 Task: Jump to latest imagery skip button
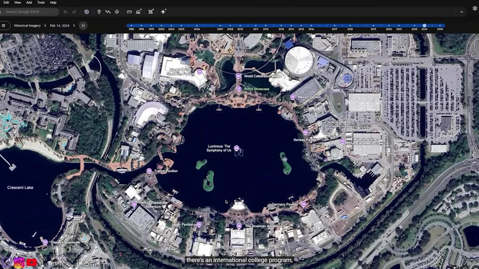[83, 26]
